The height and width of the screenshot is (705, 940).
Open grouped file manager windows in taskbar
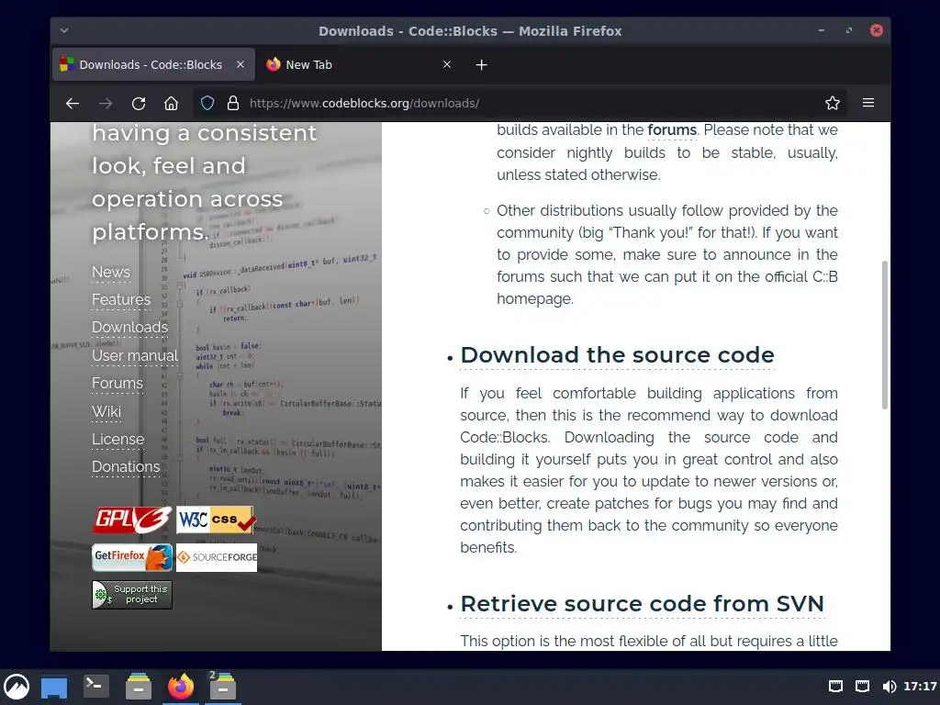tap(223, 687)
